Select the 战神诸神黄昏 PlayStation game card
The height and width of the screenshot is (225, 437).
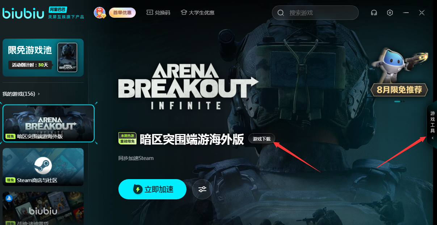tap(43, 208)
